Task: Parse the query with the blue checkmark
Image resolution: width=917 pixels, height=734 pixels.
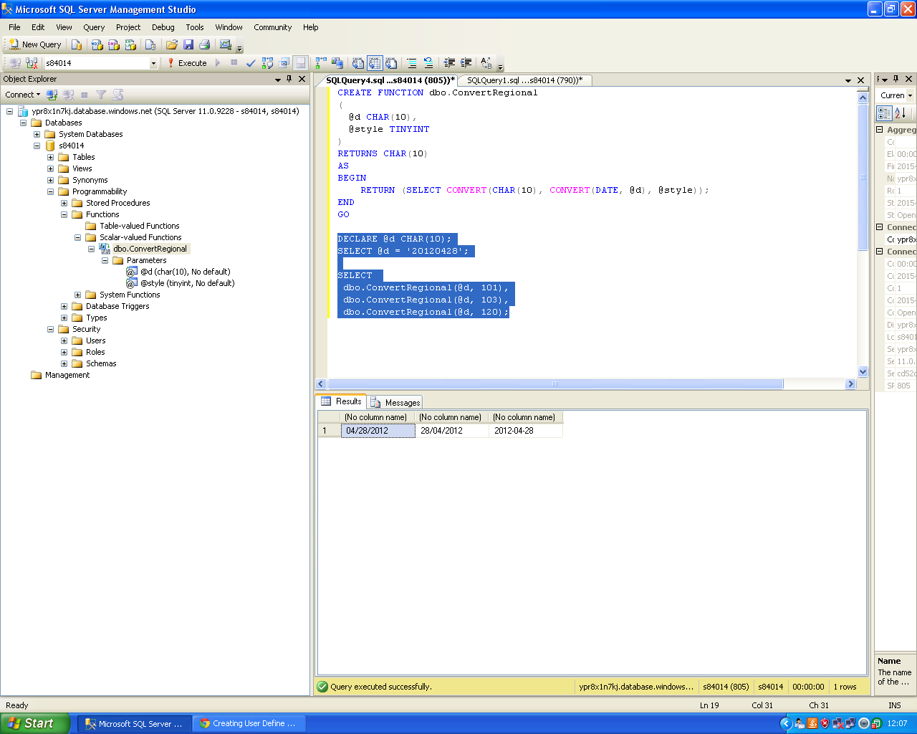Action: coord(251,63)
